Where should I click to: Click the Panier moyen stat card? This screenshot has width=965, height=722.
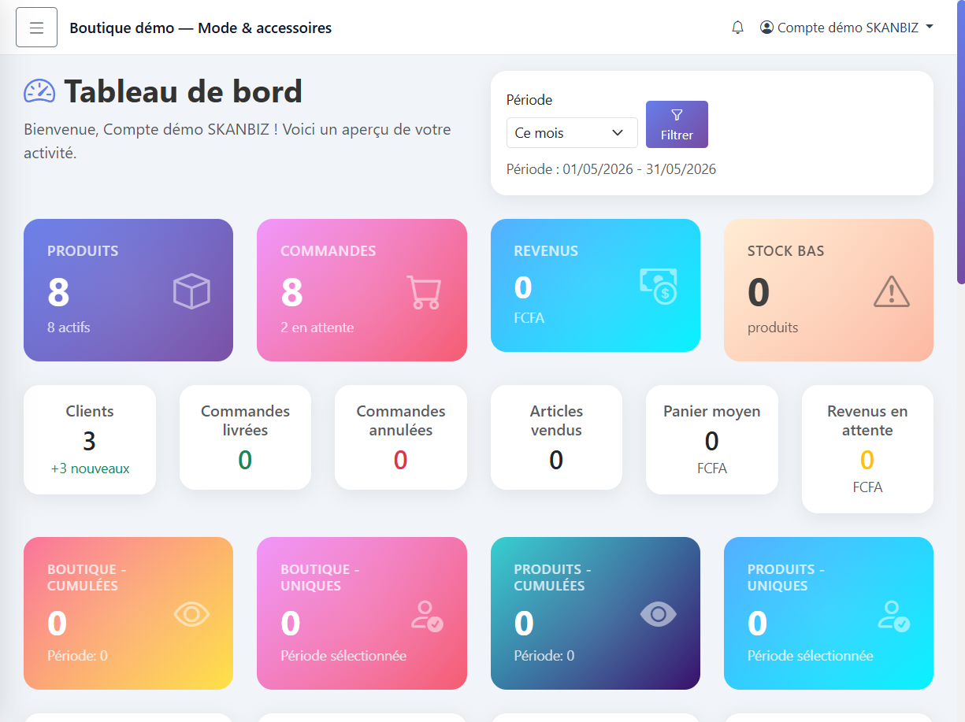tap(712, 439)
